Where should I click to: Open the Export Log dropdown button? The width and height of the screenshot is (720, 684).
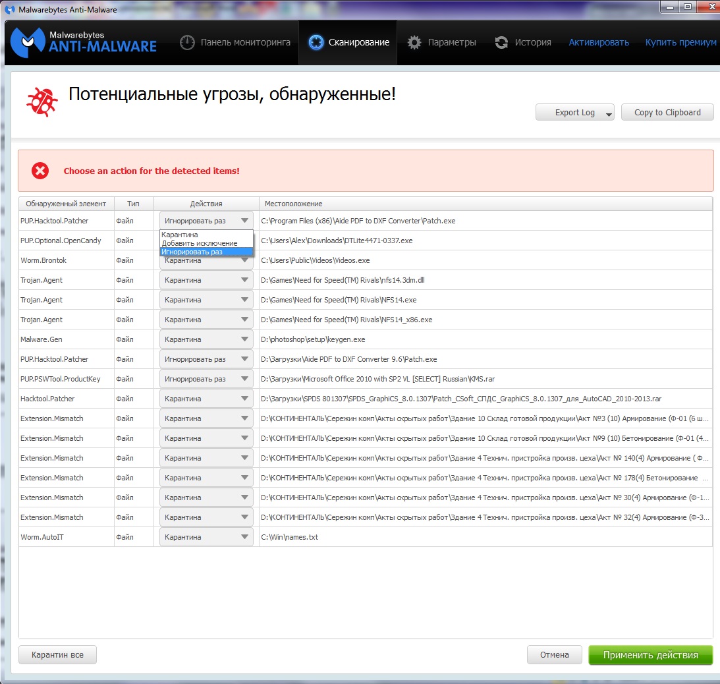(x=575, y=113)
